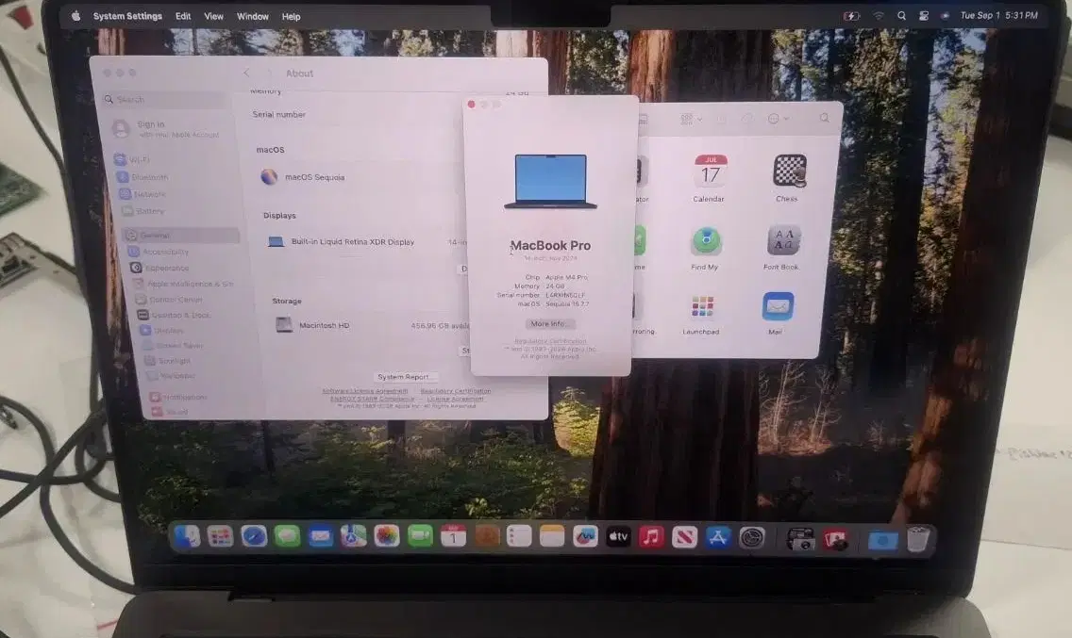
Task: Sign in with your Apple Account
Action: (166, 128)
